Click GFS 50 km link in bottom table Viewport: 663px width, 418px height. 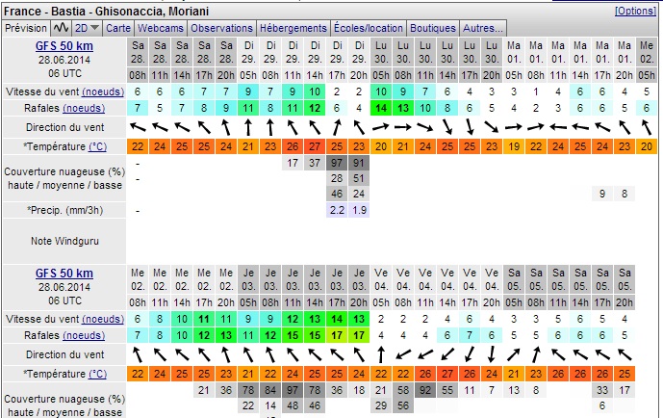pos(64,274)
